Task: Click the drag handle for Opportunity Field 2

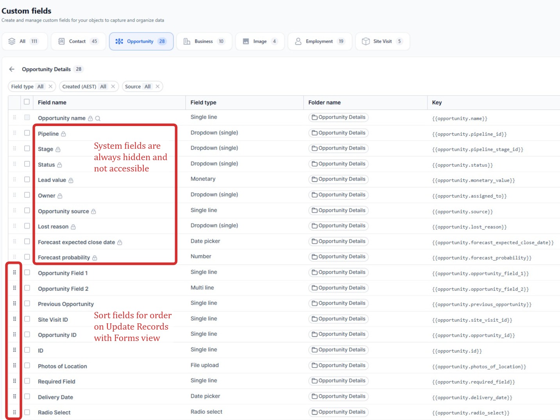Action: tap(14, 288)
